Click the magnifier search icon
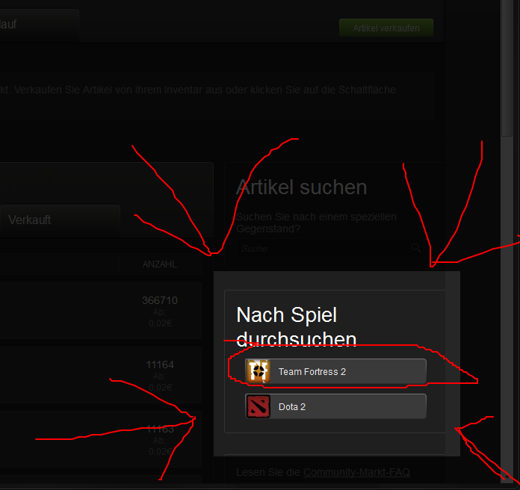Viewport: 520px width, 490px height. point(416,248)
